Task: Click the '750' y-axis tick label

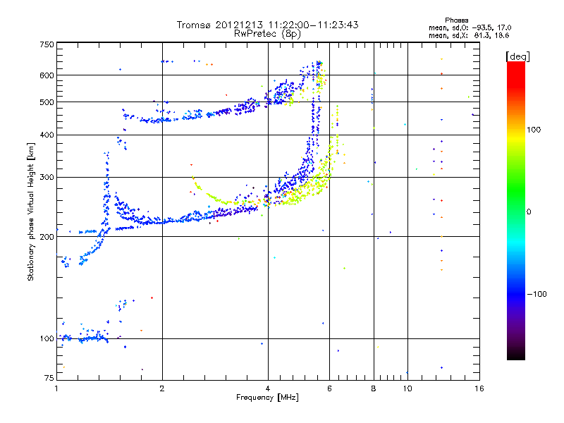Action: click(47, 44)
